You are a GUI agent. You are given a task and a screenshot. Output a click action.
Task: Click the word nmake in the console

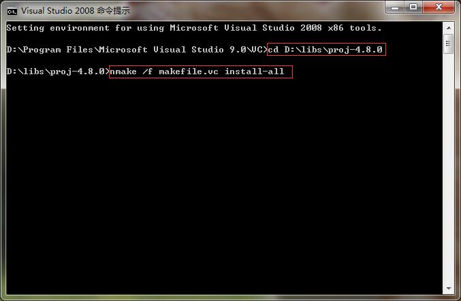[123, 72]
